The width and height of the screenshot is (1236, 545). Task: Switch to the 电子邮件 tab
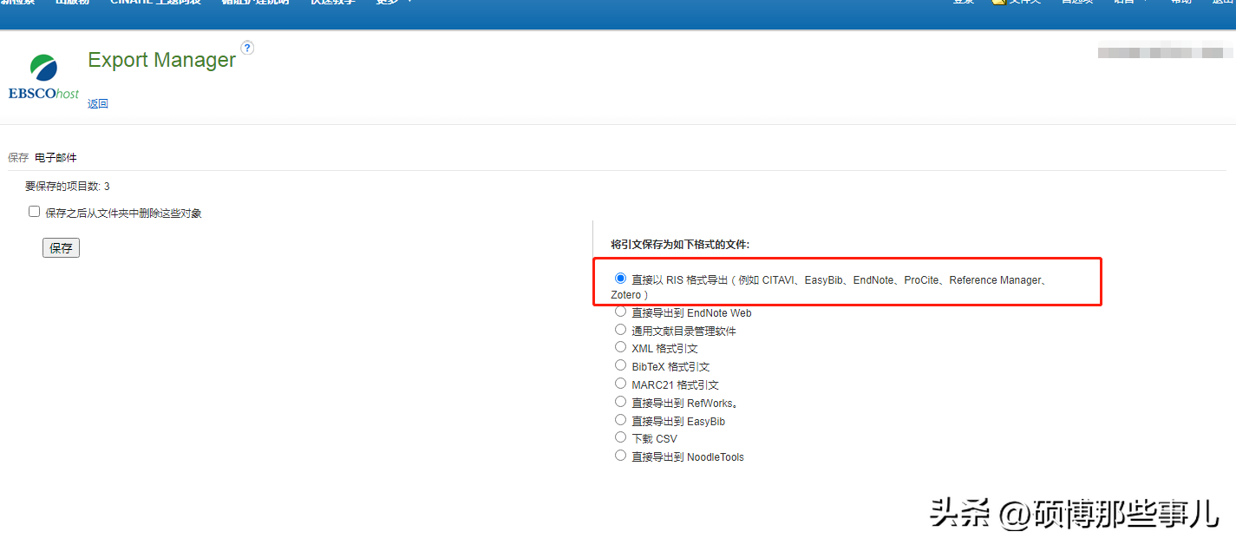(x=56, y=158)
